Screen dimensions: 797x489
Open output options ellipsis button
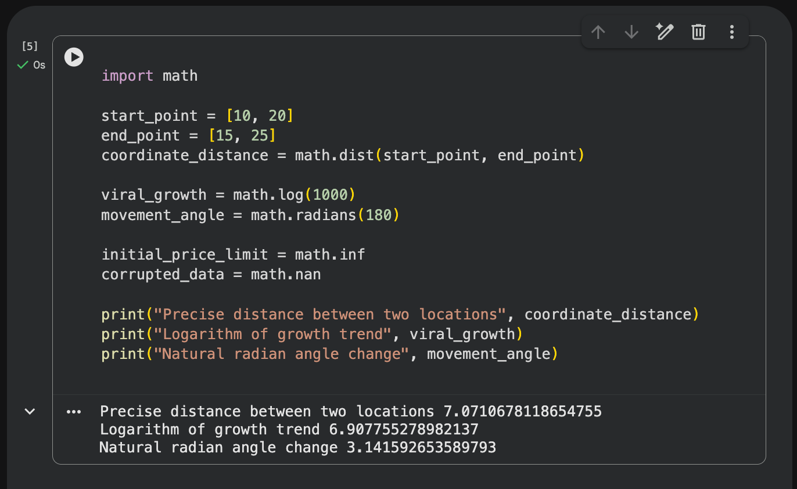74,412
